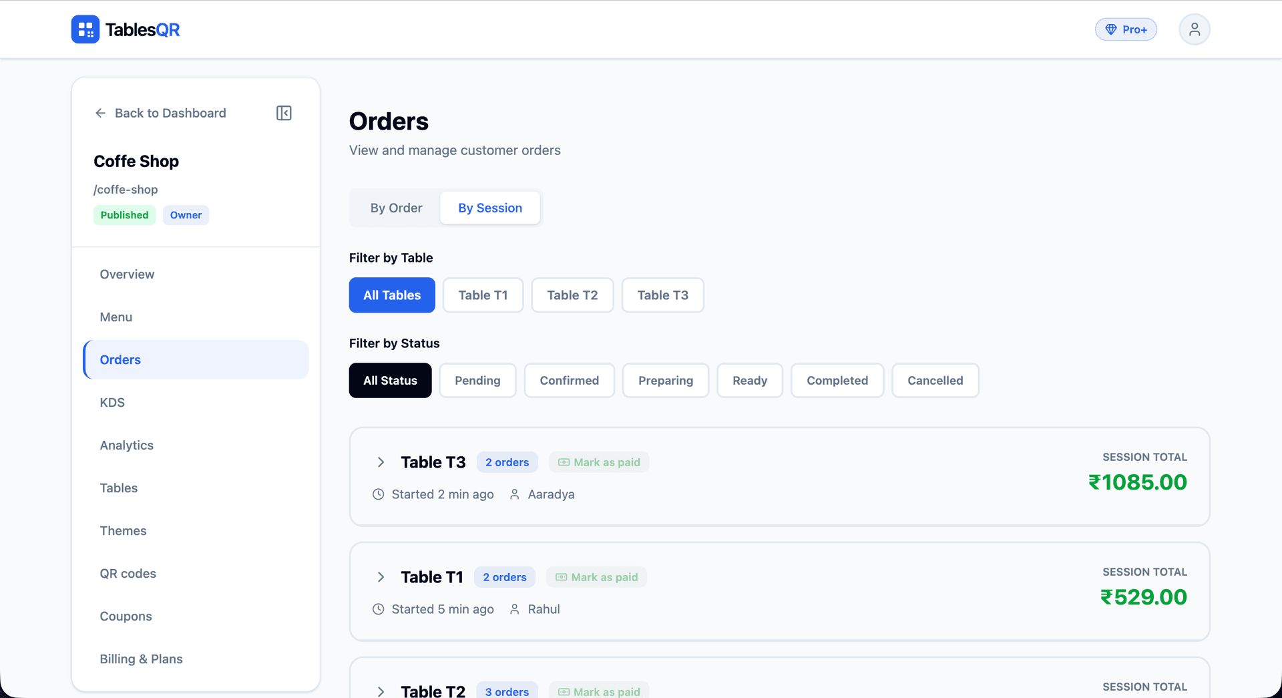Open QR codes in the sidebar
Viewport: 1282px width, 698px height.
click(196, 574)
